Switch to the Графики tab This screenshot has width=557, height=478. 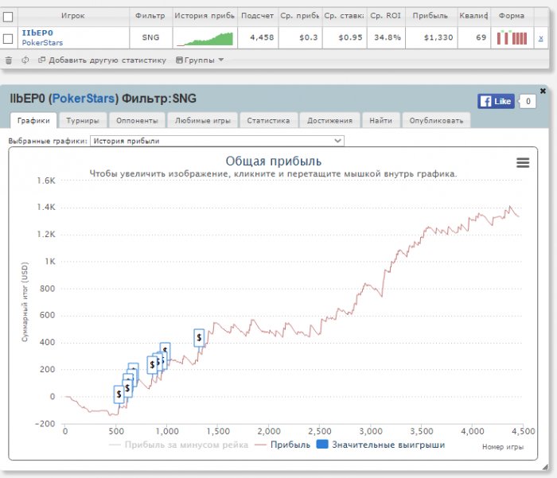pyautogui.click(x=33, y=121)
